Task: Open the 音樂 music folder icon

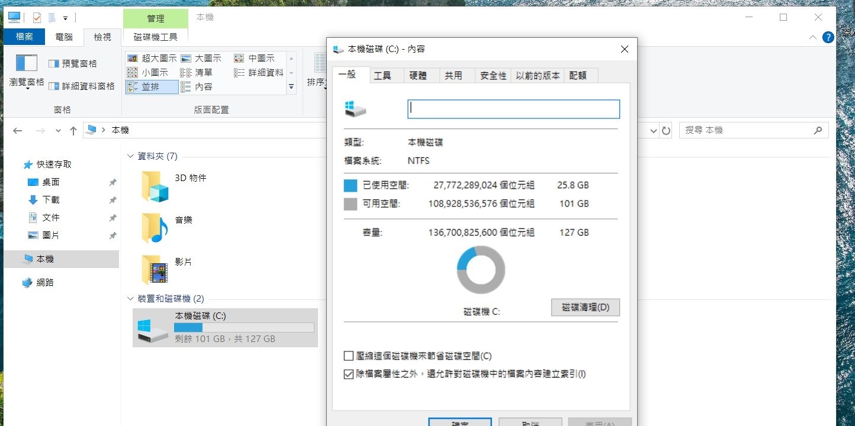Action: (x=155, y=228)
